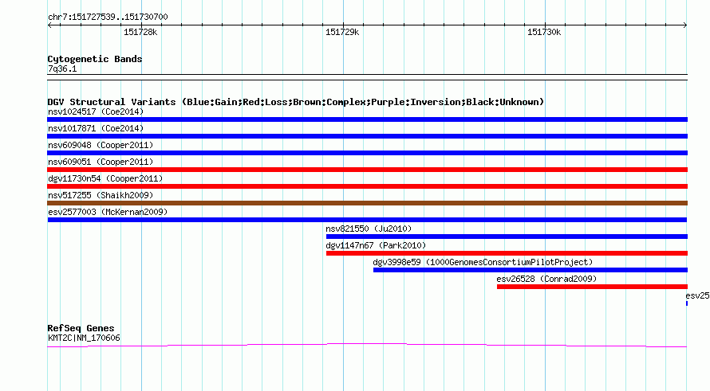Viewport: 710px width, 391px height.
Task: Click the cytogenetic band 7q36.1 bar
Action: coord(367,77)
